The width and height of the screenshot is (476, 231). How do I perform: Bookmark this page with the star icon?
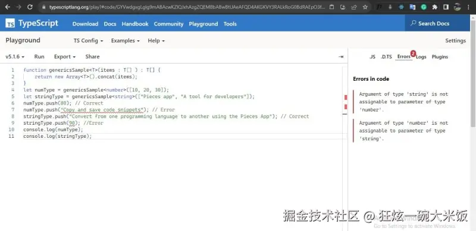coord(365,7)
